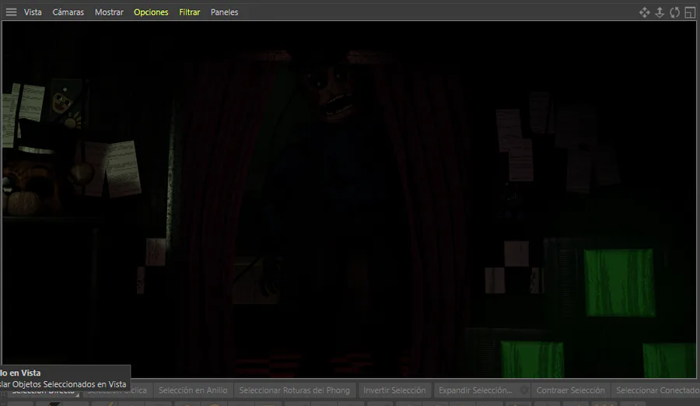700x406 pixels.
Task: Toggle the maximize viewport panel icon
Action: [x=690, y=12]
